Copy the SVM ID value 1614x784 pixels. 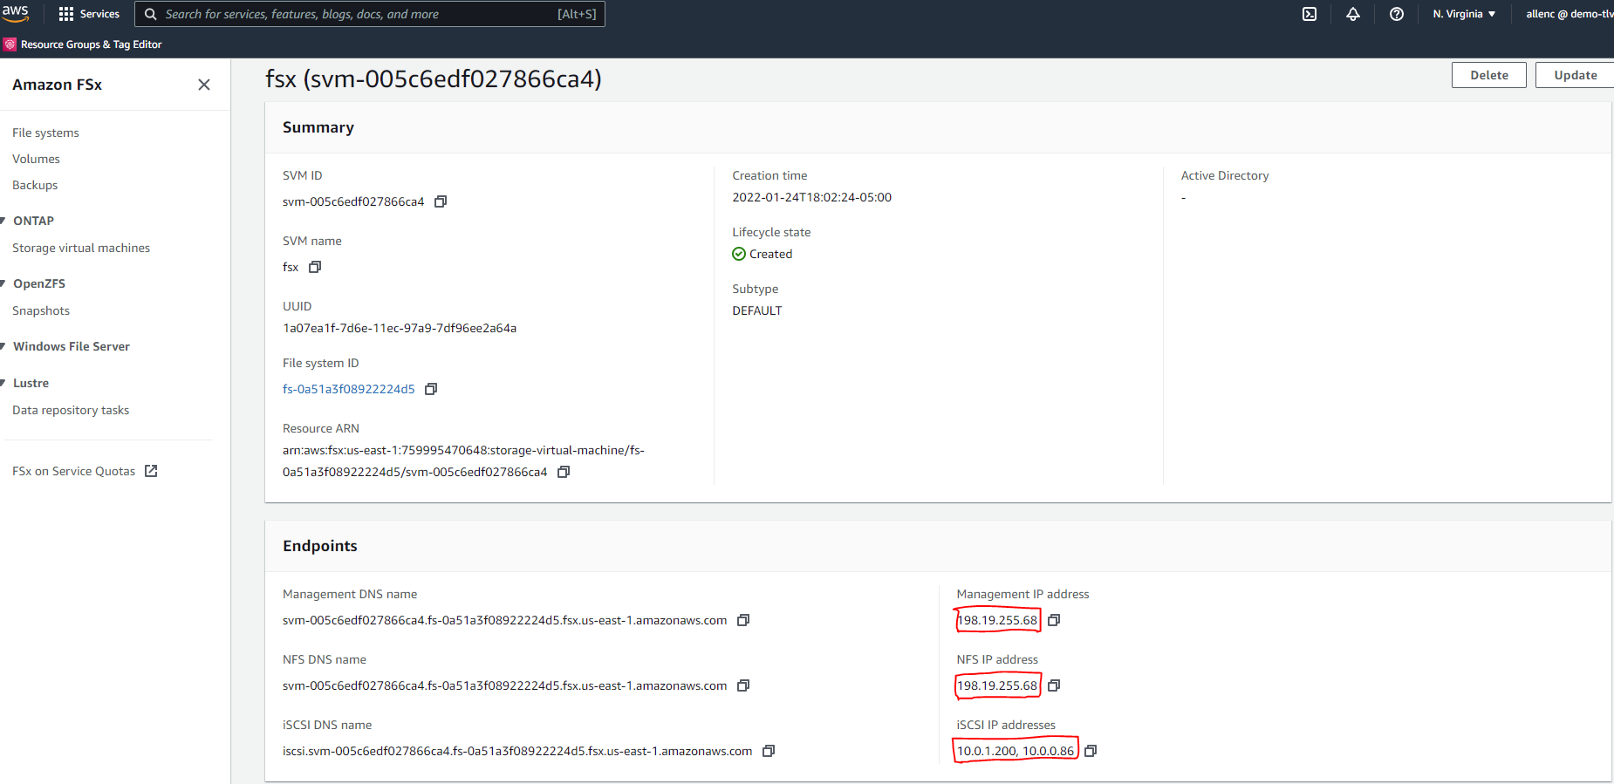[441, 201]
